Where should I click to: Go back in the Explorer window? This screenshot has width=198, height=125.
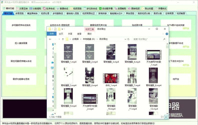tap(50, 39)
